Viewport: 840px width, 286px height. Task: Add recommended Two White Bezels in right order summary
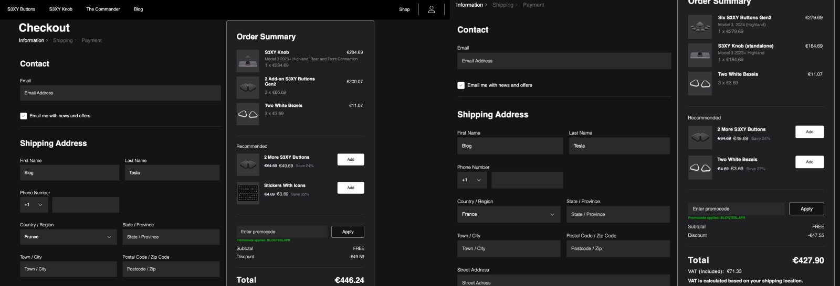810,162
